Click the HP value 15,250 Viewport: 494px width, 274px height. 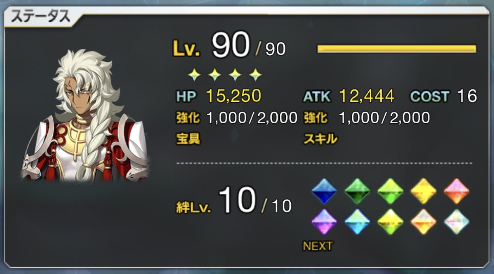pyautogui.click(x=234, y=96)
